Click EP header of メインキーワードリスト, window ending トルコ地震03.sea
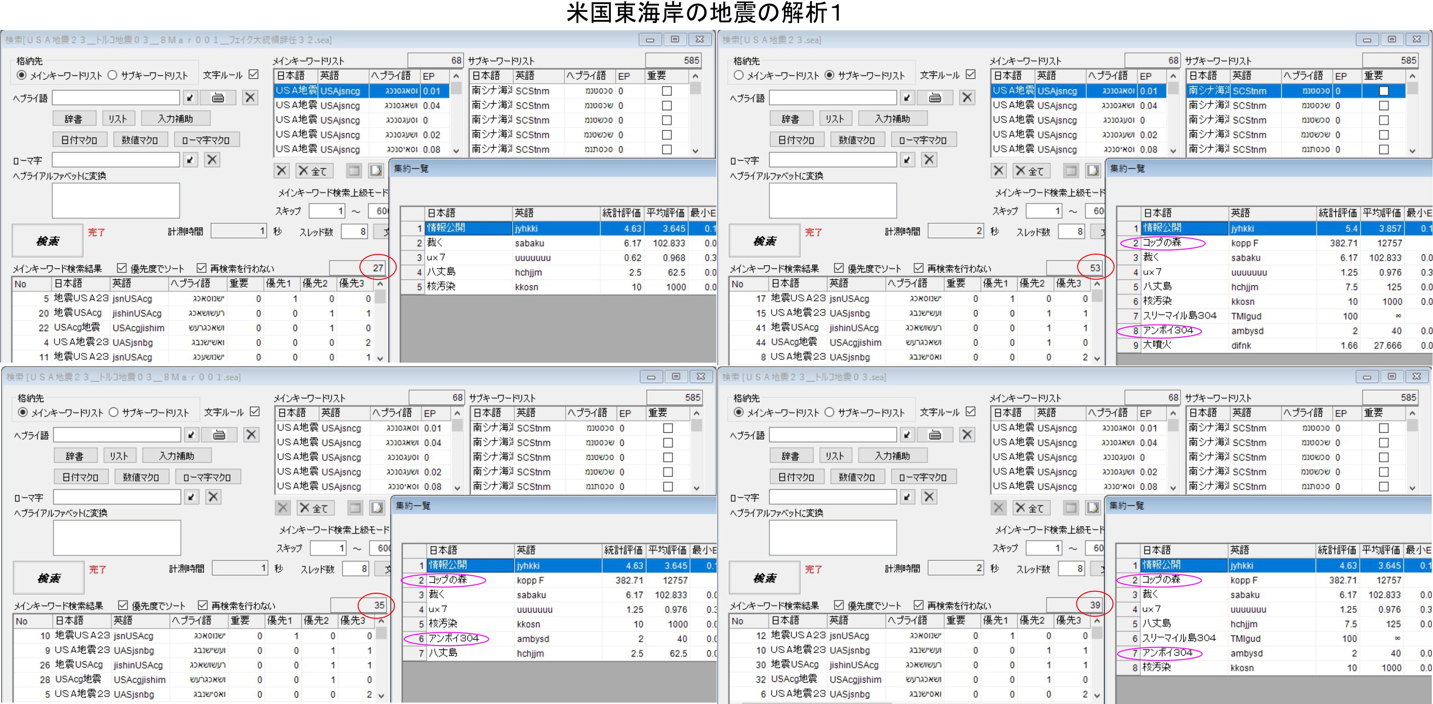This screenshot has width=1433, height=704. click(x=1151, y=413)
